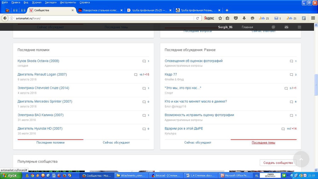This screenshot has width=318, height=179.
Task: Open Firefox hamburger menu
Action: pyautogui.click(x=313, y=18)
